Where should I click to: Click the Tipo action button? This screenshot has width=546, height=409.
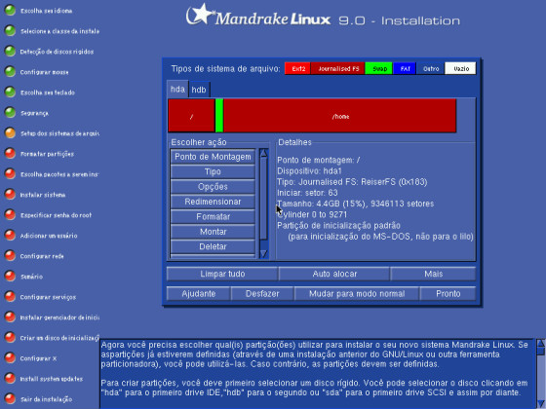[x=213, y=171]
